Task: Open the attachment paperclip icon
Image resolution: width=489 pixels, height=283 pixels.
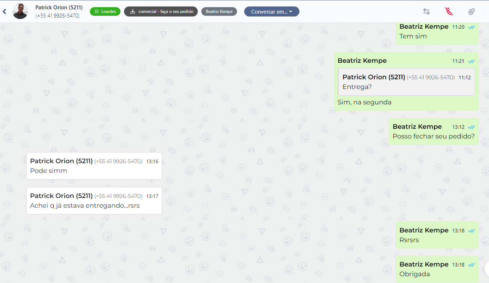Action: 471,11
